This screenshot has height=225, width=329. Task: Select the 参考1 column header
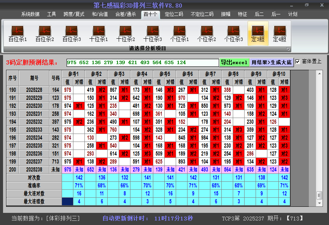(74, 74)
